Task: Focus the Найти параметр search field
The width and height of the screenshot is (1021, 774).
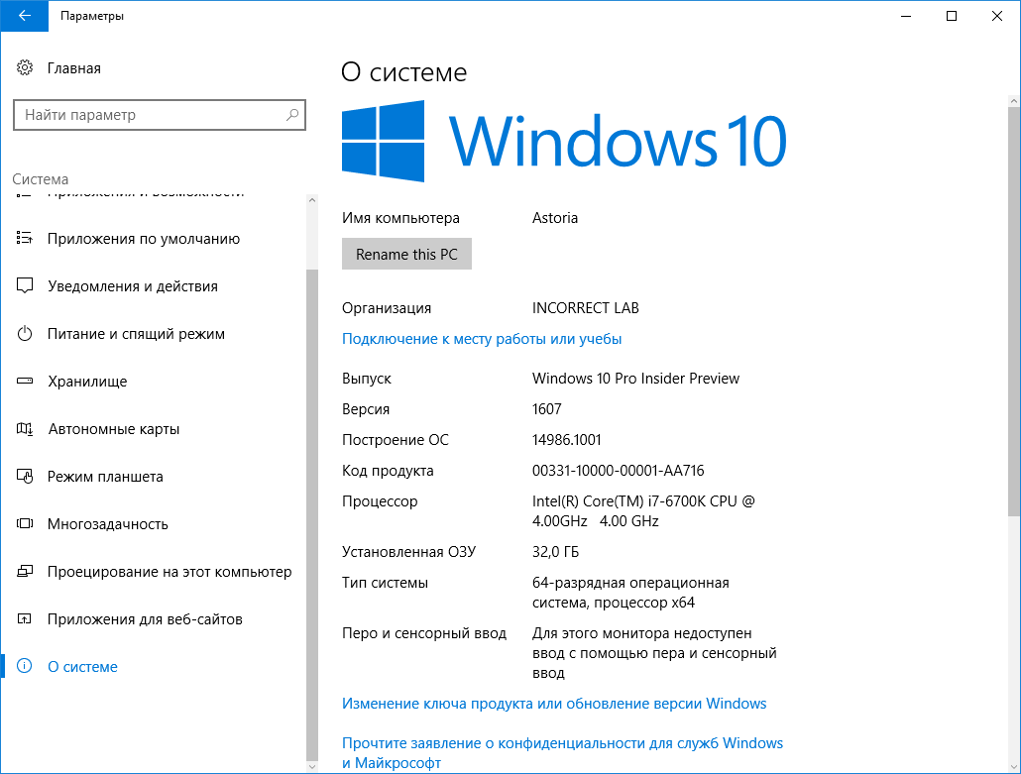Action: tap(149, 115)
